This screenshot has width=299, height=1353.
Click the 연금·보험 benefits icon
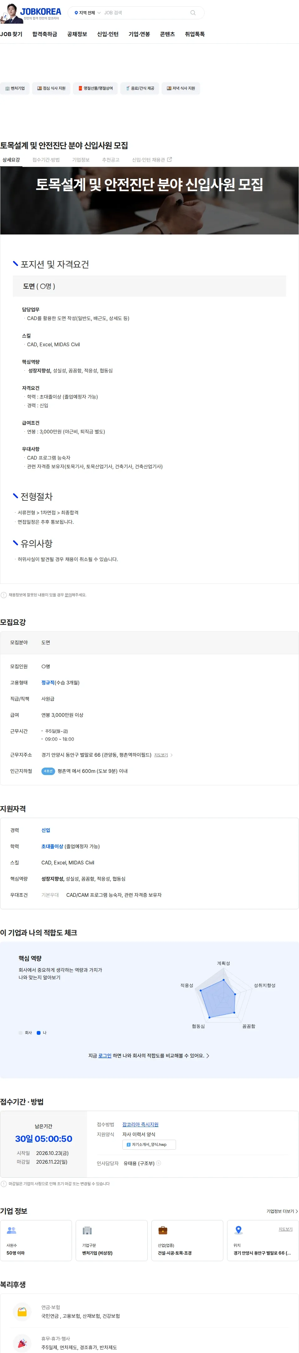click(x=22, y=1312)
